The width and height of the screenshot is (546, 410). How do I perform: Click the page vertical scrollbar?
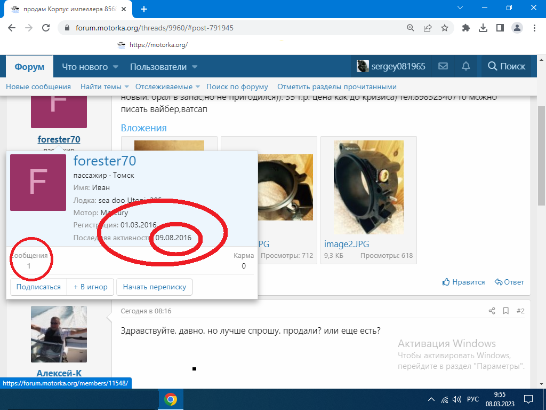click(x=542, y=155)
